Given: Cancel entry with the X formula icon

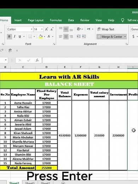Looking at the screenshot, I should 20,60.
